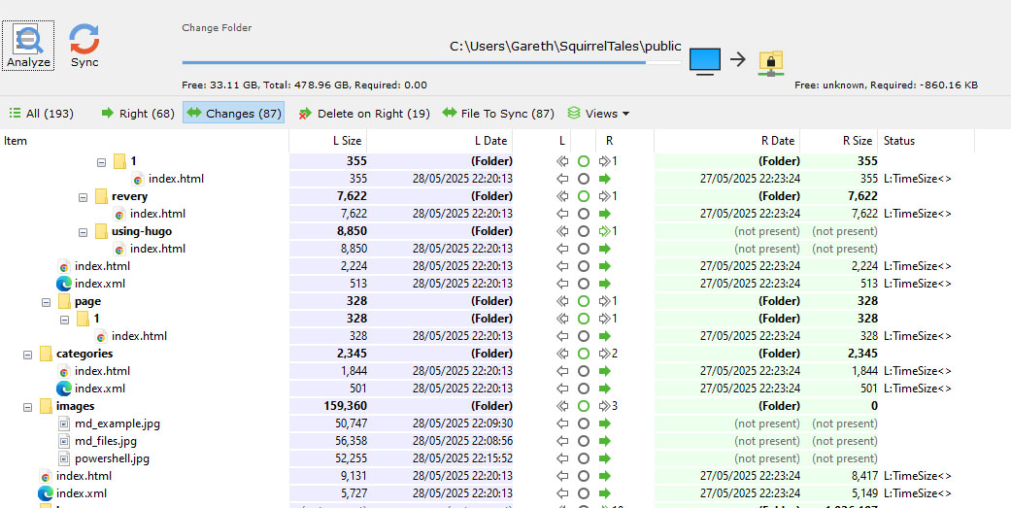Click the R column header

[x=609, y=141]
